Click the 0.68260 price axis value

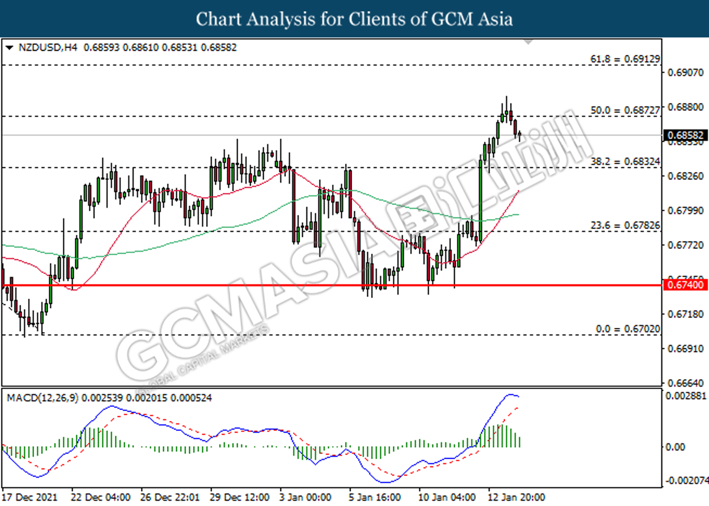tap(685, 176)
